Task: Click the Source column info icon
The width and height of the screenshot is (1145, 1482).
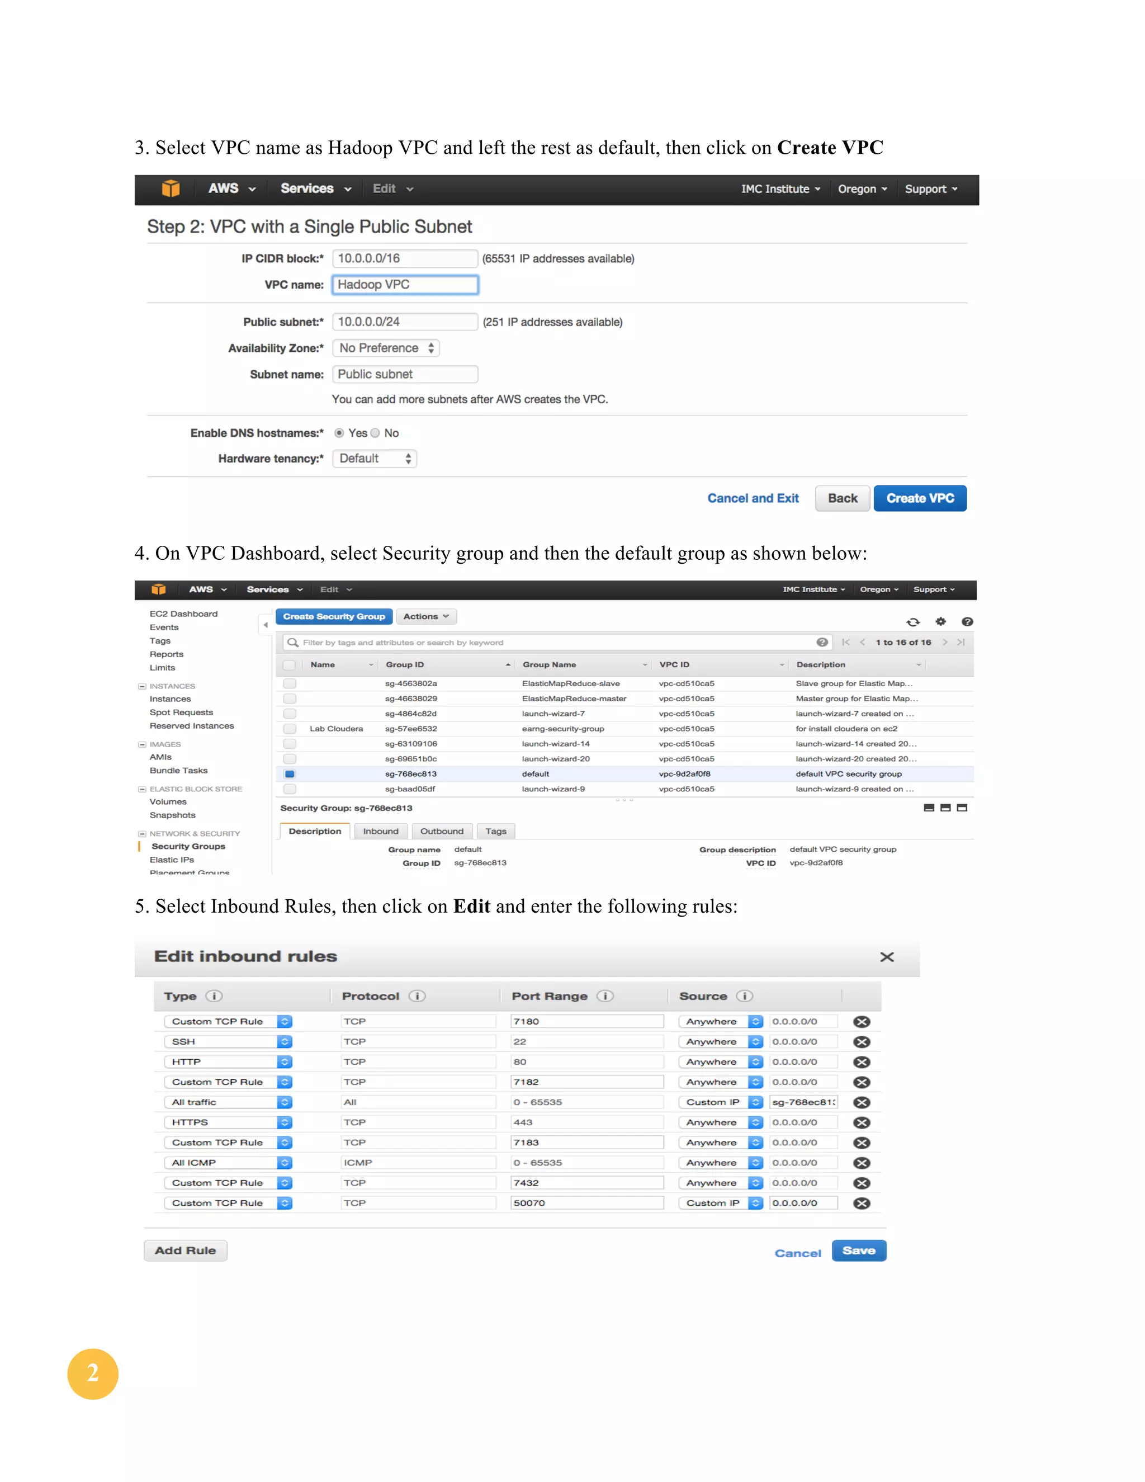Action: coord(745,996)
